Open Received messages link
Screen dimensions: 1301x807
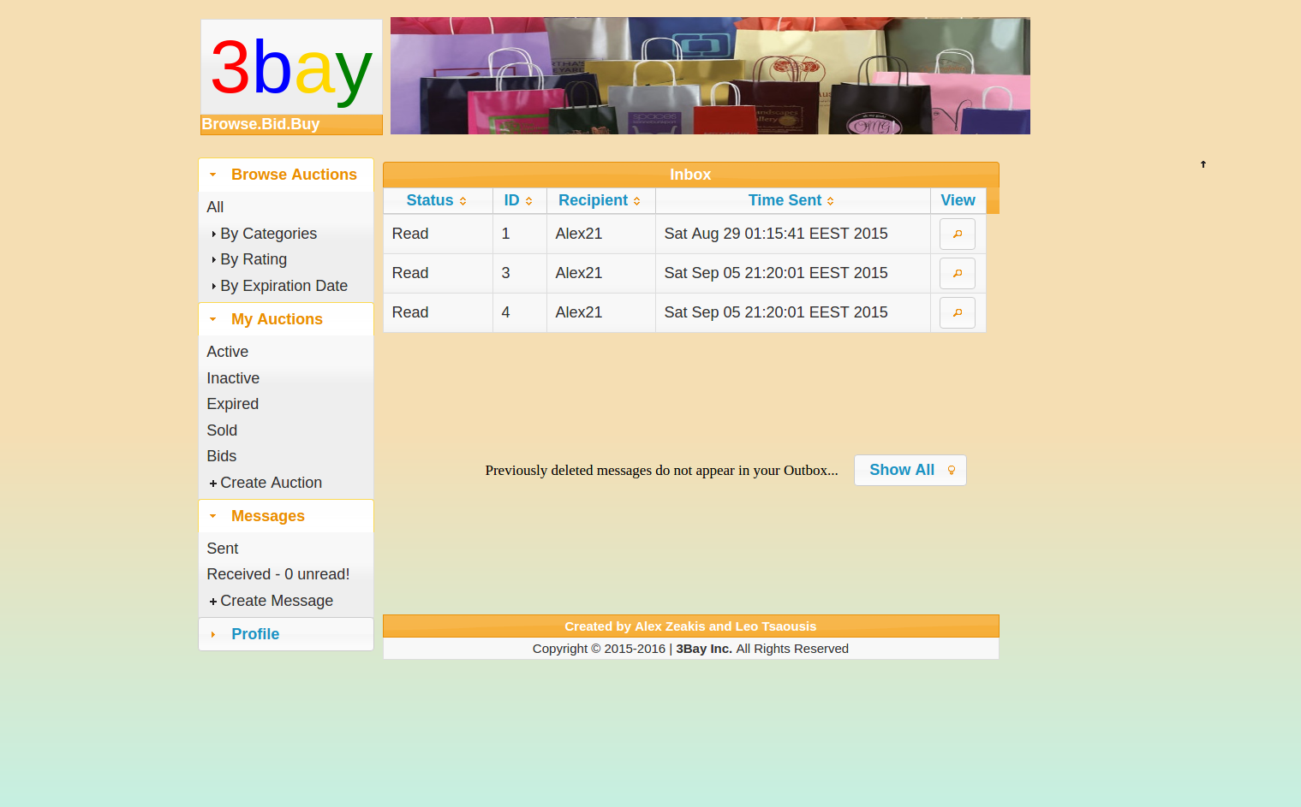(278, 574)
